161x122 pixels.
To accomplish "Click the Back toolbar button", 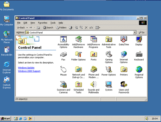I will tap(21, 27).
